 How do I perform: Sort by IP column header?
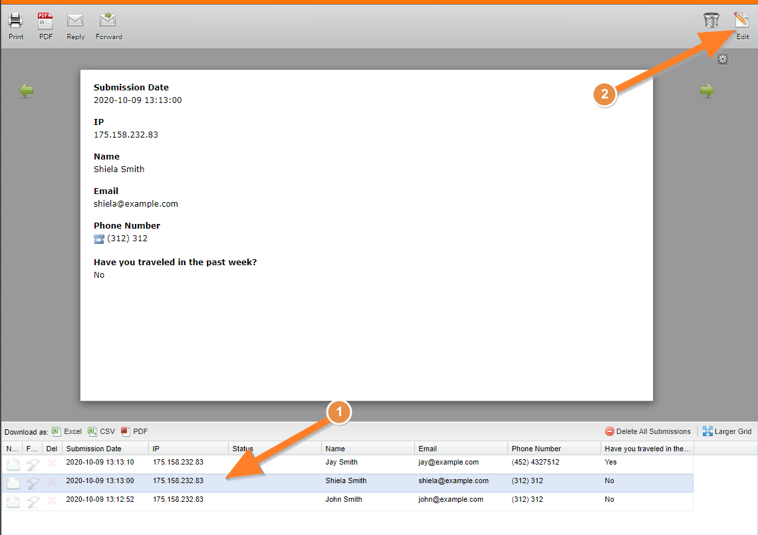(x=189, y=449)
